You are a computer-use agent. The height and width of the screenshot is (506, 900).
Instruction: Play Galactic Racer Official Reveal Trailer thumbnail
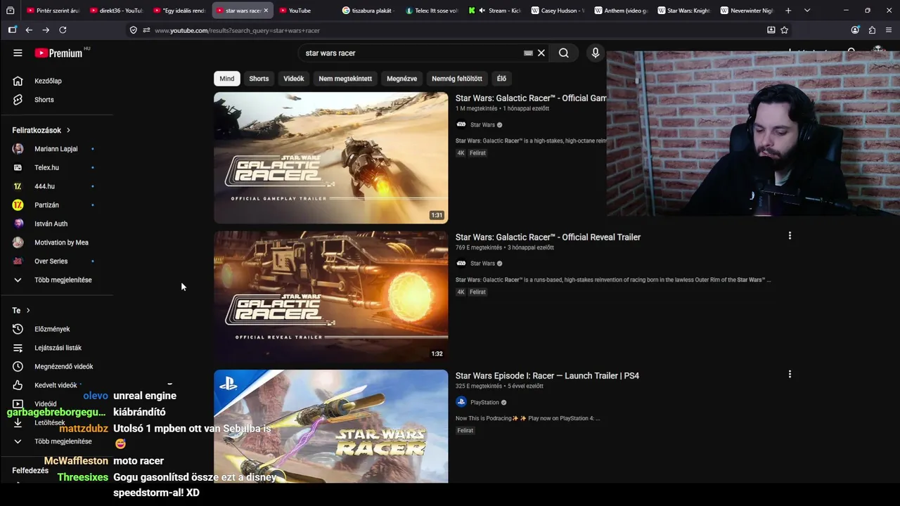(x=330, y=296)
